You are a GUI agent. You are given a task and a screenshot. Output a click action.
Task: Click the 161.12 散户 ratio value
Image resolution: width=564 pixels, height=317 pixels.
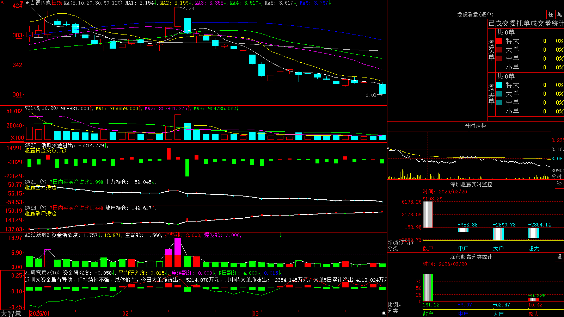(x=431, y=305)
